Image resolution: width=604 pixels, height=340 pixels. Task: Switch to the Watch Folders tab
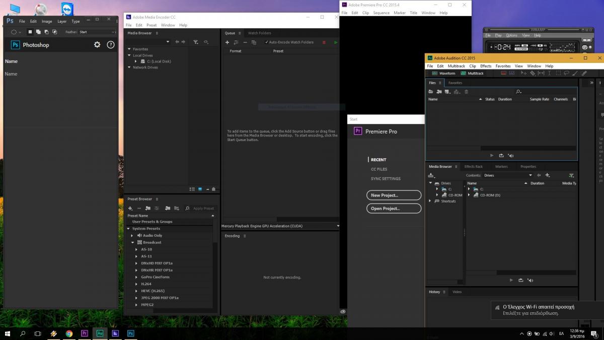pos(260,33)
